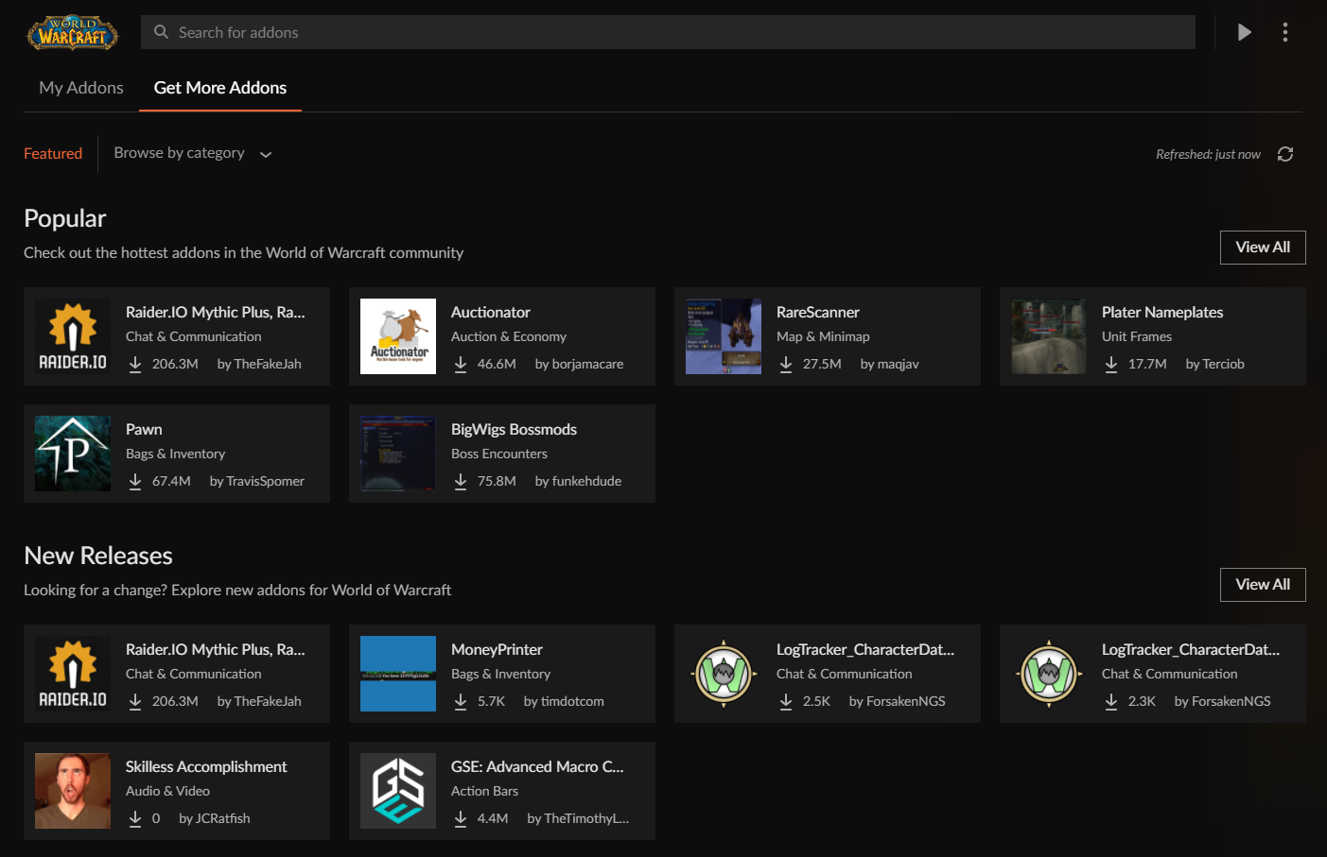1327x857 pixels.
Task: Click the download icon on Auctionator card
Action: [x=461, y=363]
